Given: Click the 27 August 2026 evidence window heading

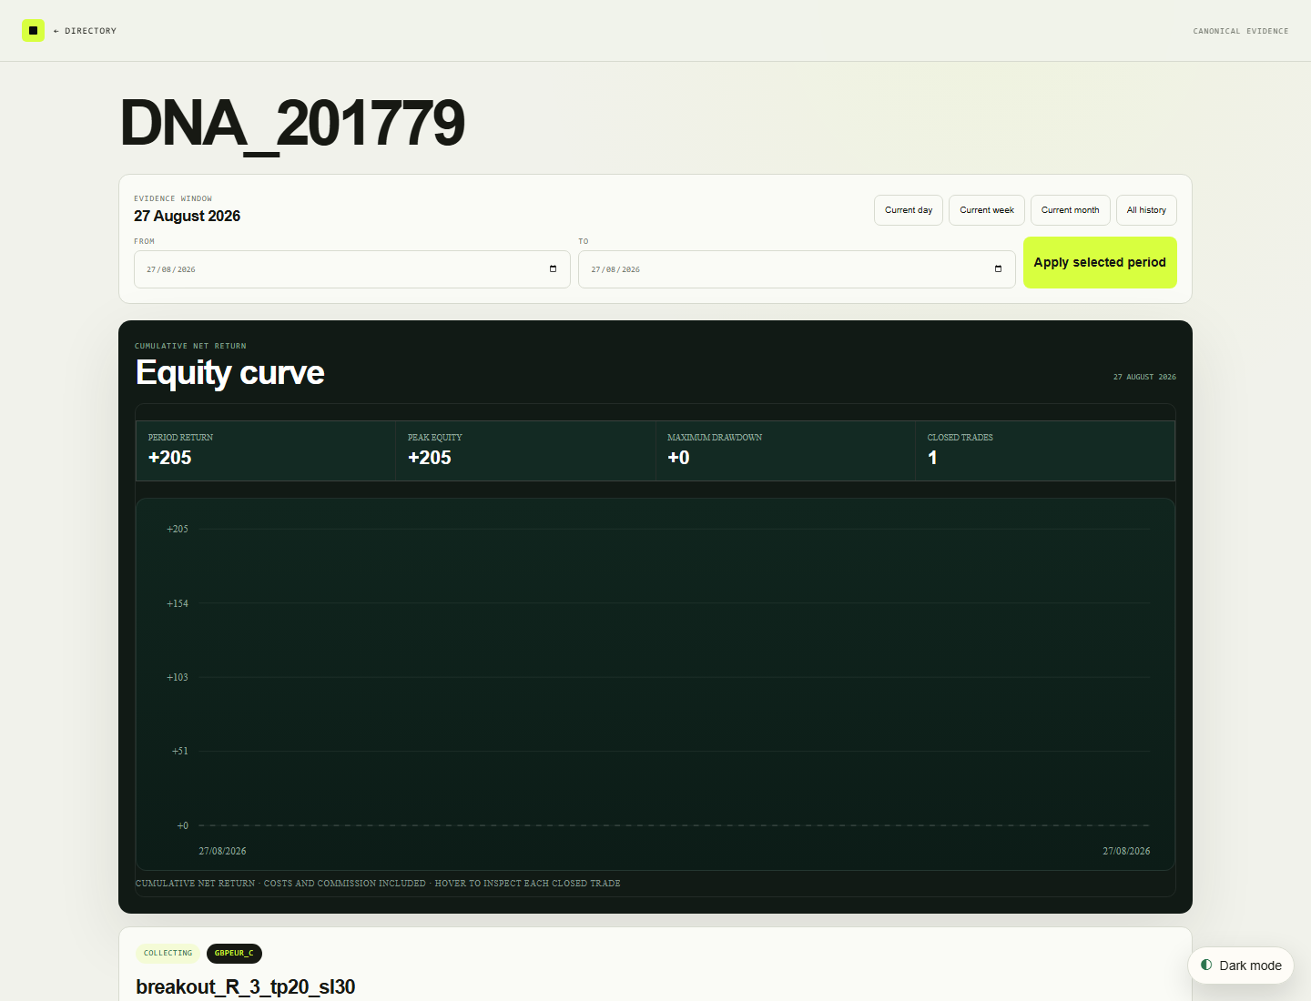Looking at the screenshot, I should tap(188, 216).
